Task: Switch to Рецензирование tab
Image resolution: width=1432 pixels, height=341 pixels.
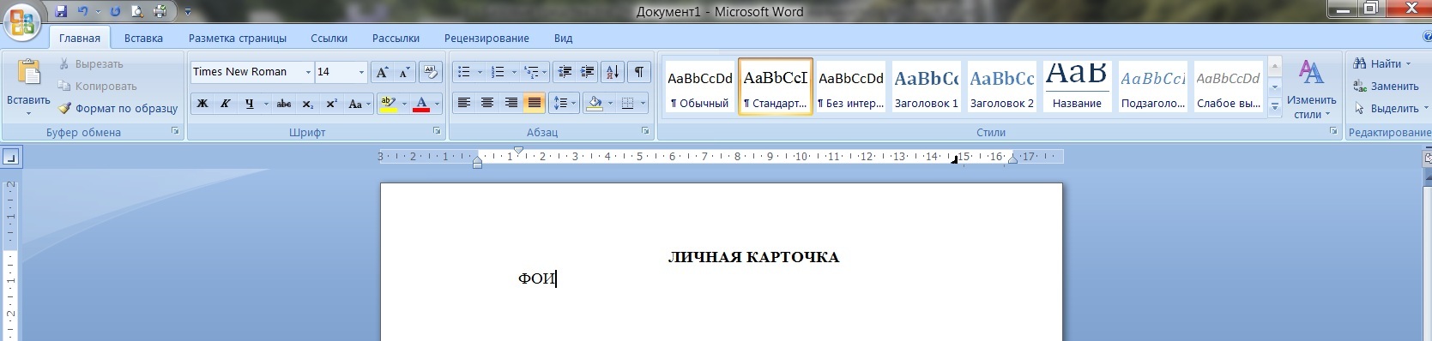Action: pos(486,39)
